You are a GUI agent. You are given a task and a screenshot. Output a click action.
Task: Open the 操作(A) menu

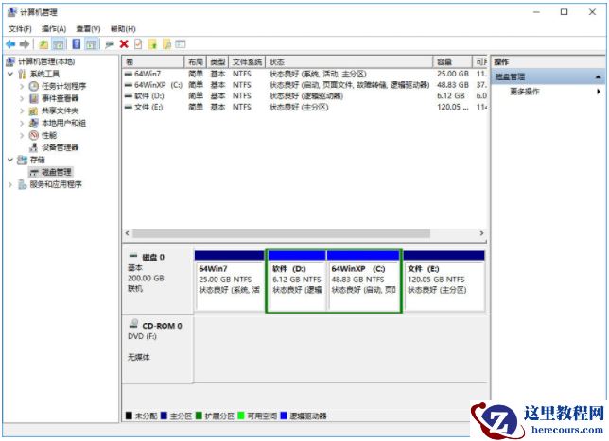coord(54,29)
